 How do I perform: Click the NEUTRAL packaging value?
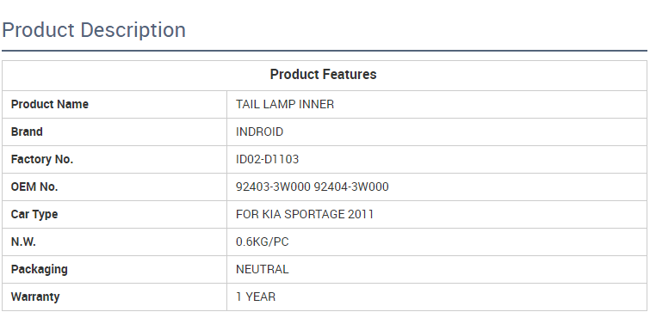coord(263,269)
